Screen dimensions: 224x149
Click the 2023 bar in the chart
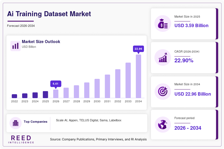coord(25,96)
